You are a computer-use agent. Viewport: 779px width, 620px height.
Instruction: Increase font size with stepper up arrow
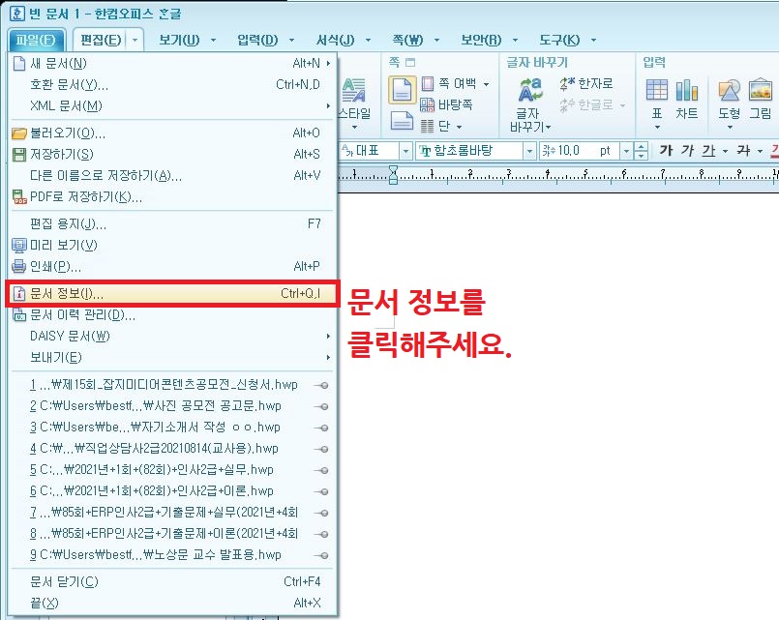coord(642,146)
